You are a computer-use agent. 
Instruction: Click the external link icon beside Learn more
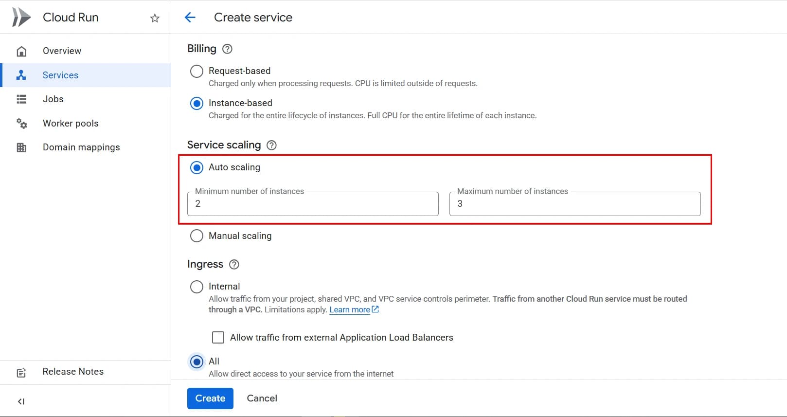(x=375, y=309)
